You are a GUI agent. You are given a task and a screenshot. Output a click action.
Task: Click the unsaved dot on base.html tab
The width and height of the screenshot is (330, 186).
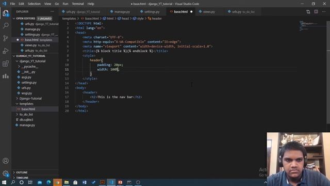click(191, 11)
